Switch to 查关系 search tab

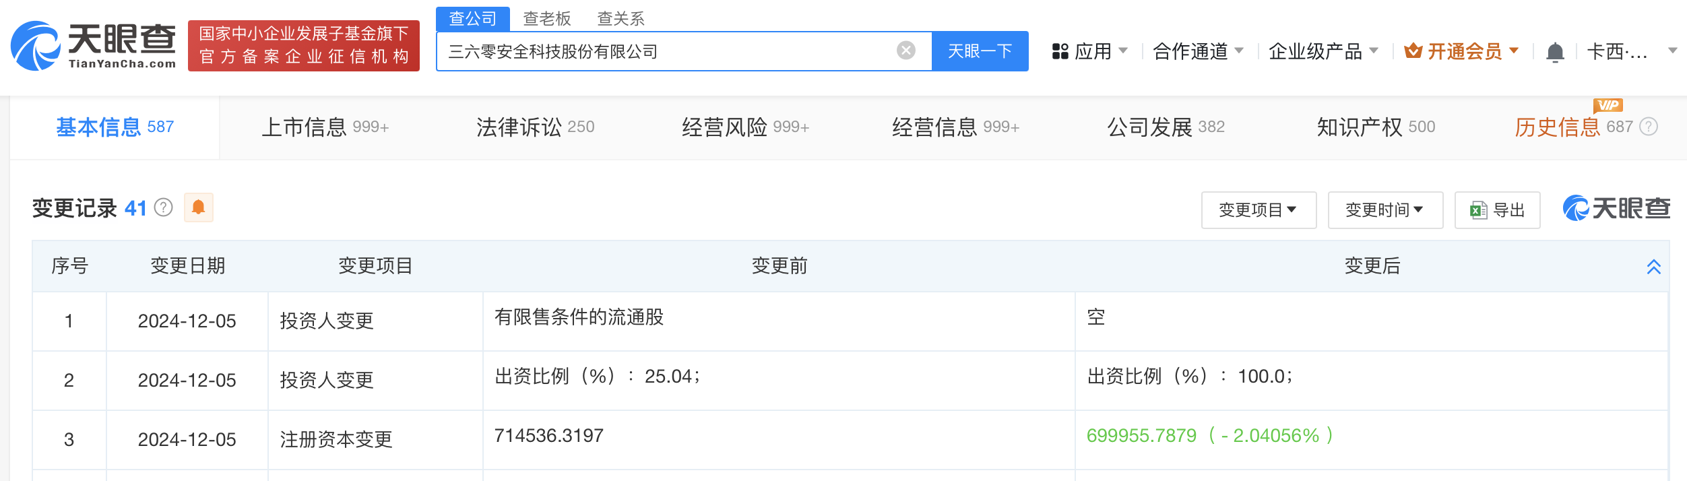620,19
